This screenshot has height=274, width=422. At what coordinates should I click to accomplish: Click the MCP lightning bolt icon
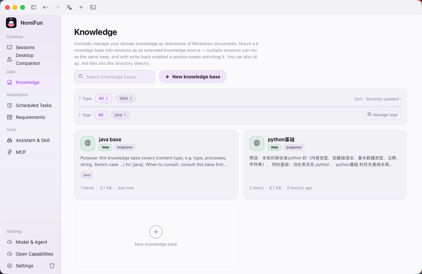pos(10,152)
